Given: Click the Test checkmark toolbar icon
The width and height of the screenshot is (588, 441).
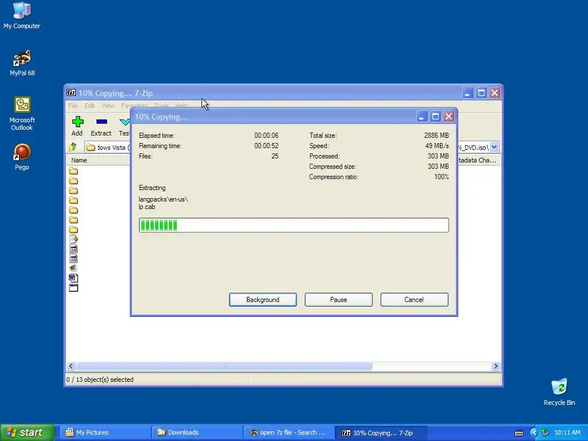Looking at the screenshot, I should 125,122.
